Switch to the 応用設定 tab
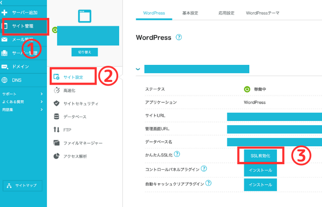 (226, 13)
